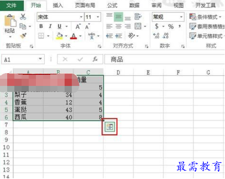Click formula bar showing 商品
This screenshot has width=225, height=179.
[x=165, y=59]
